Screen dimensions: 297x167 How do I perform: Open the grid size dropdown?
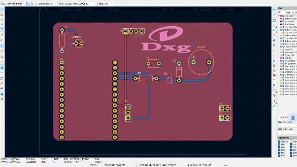pos(77,4)
